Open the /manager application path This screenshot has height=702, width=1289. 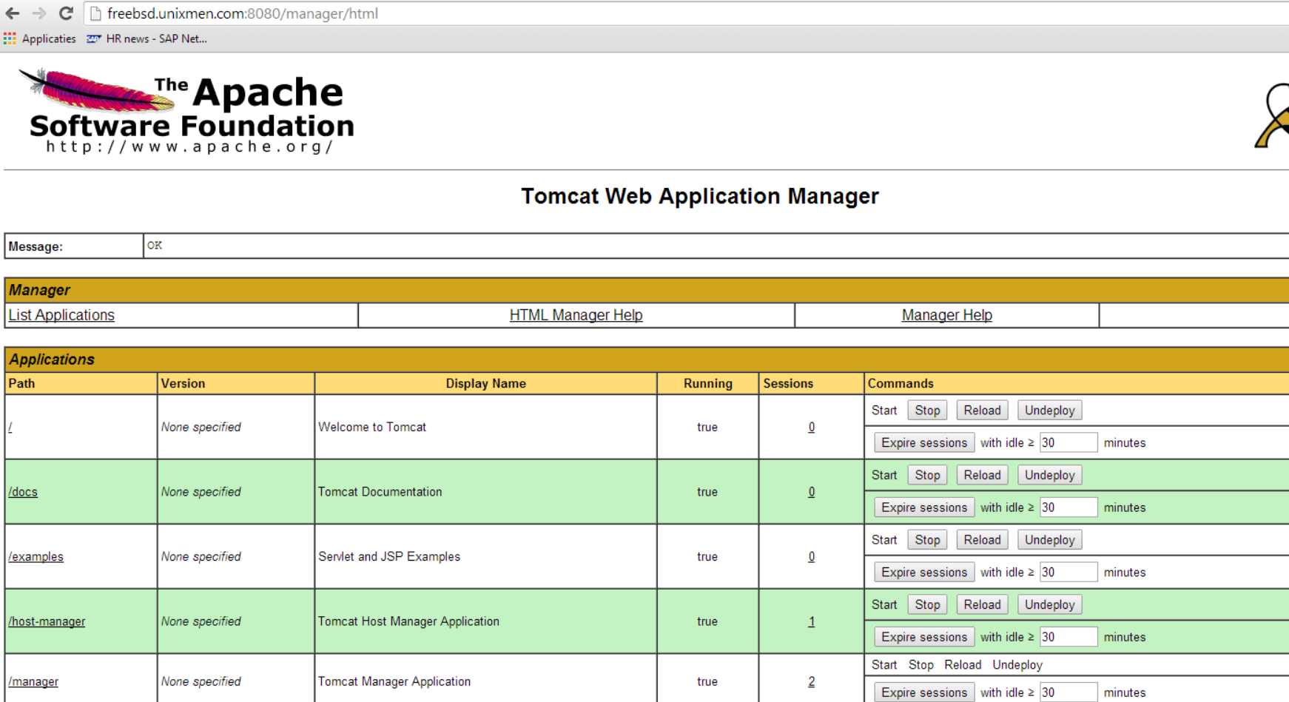point(33,681)
